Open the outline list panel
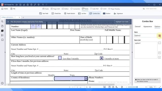Image resolution: width=162 pixels, height=91 pixels. tap(2, 35)
